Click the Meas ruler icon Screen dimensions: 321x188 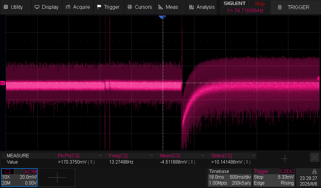point(160,7)
